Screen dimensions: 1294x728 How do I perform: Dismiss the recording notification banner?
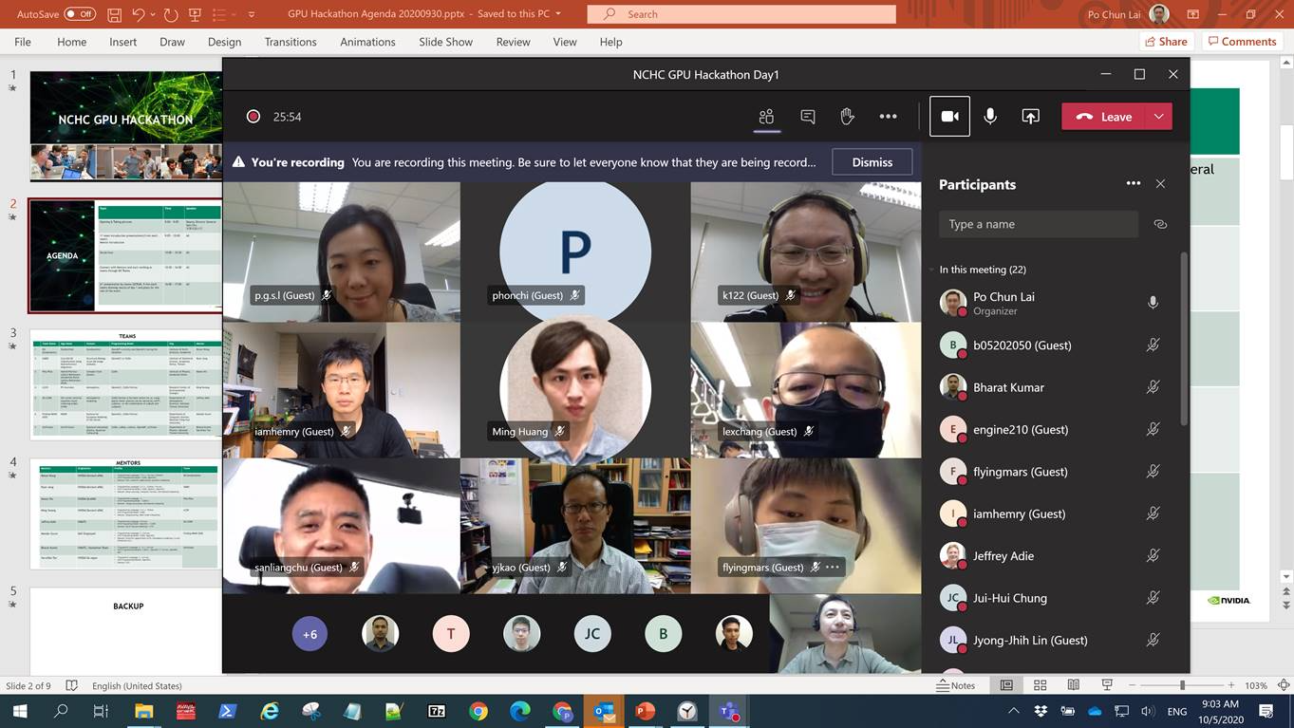click(872, 162)
